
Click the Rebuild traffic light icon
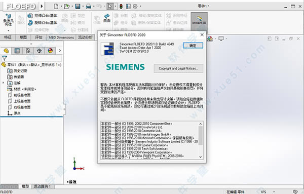point(121,7)
